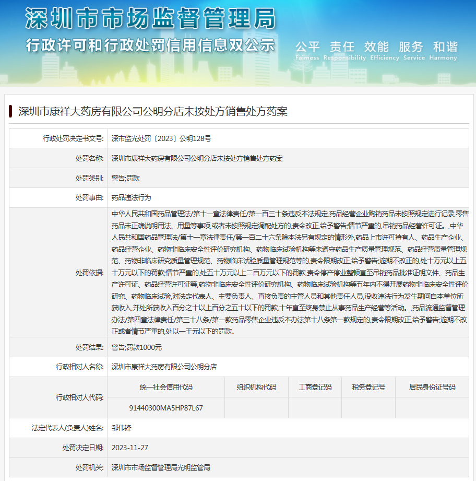This screenshot has width=476, height=481.
Task: Click the representative name 邹伟锋
Action: (122, 428)
